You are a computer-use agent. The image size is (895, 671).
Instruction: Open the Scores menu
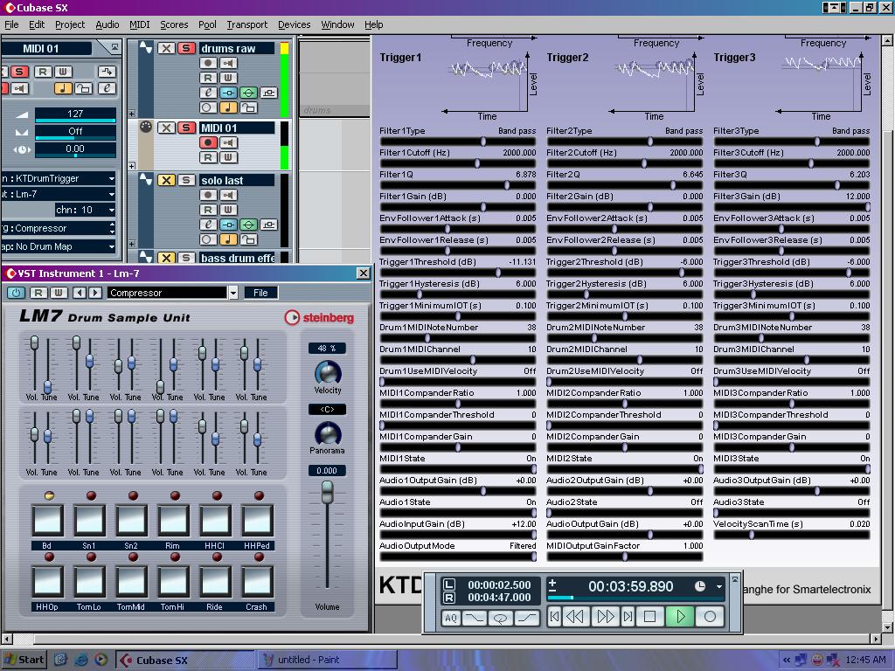tap(174, 24)
